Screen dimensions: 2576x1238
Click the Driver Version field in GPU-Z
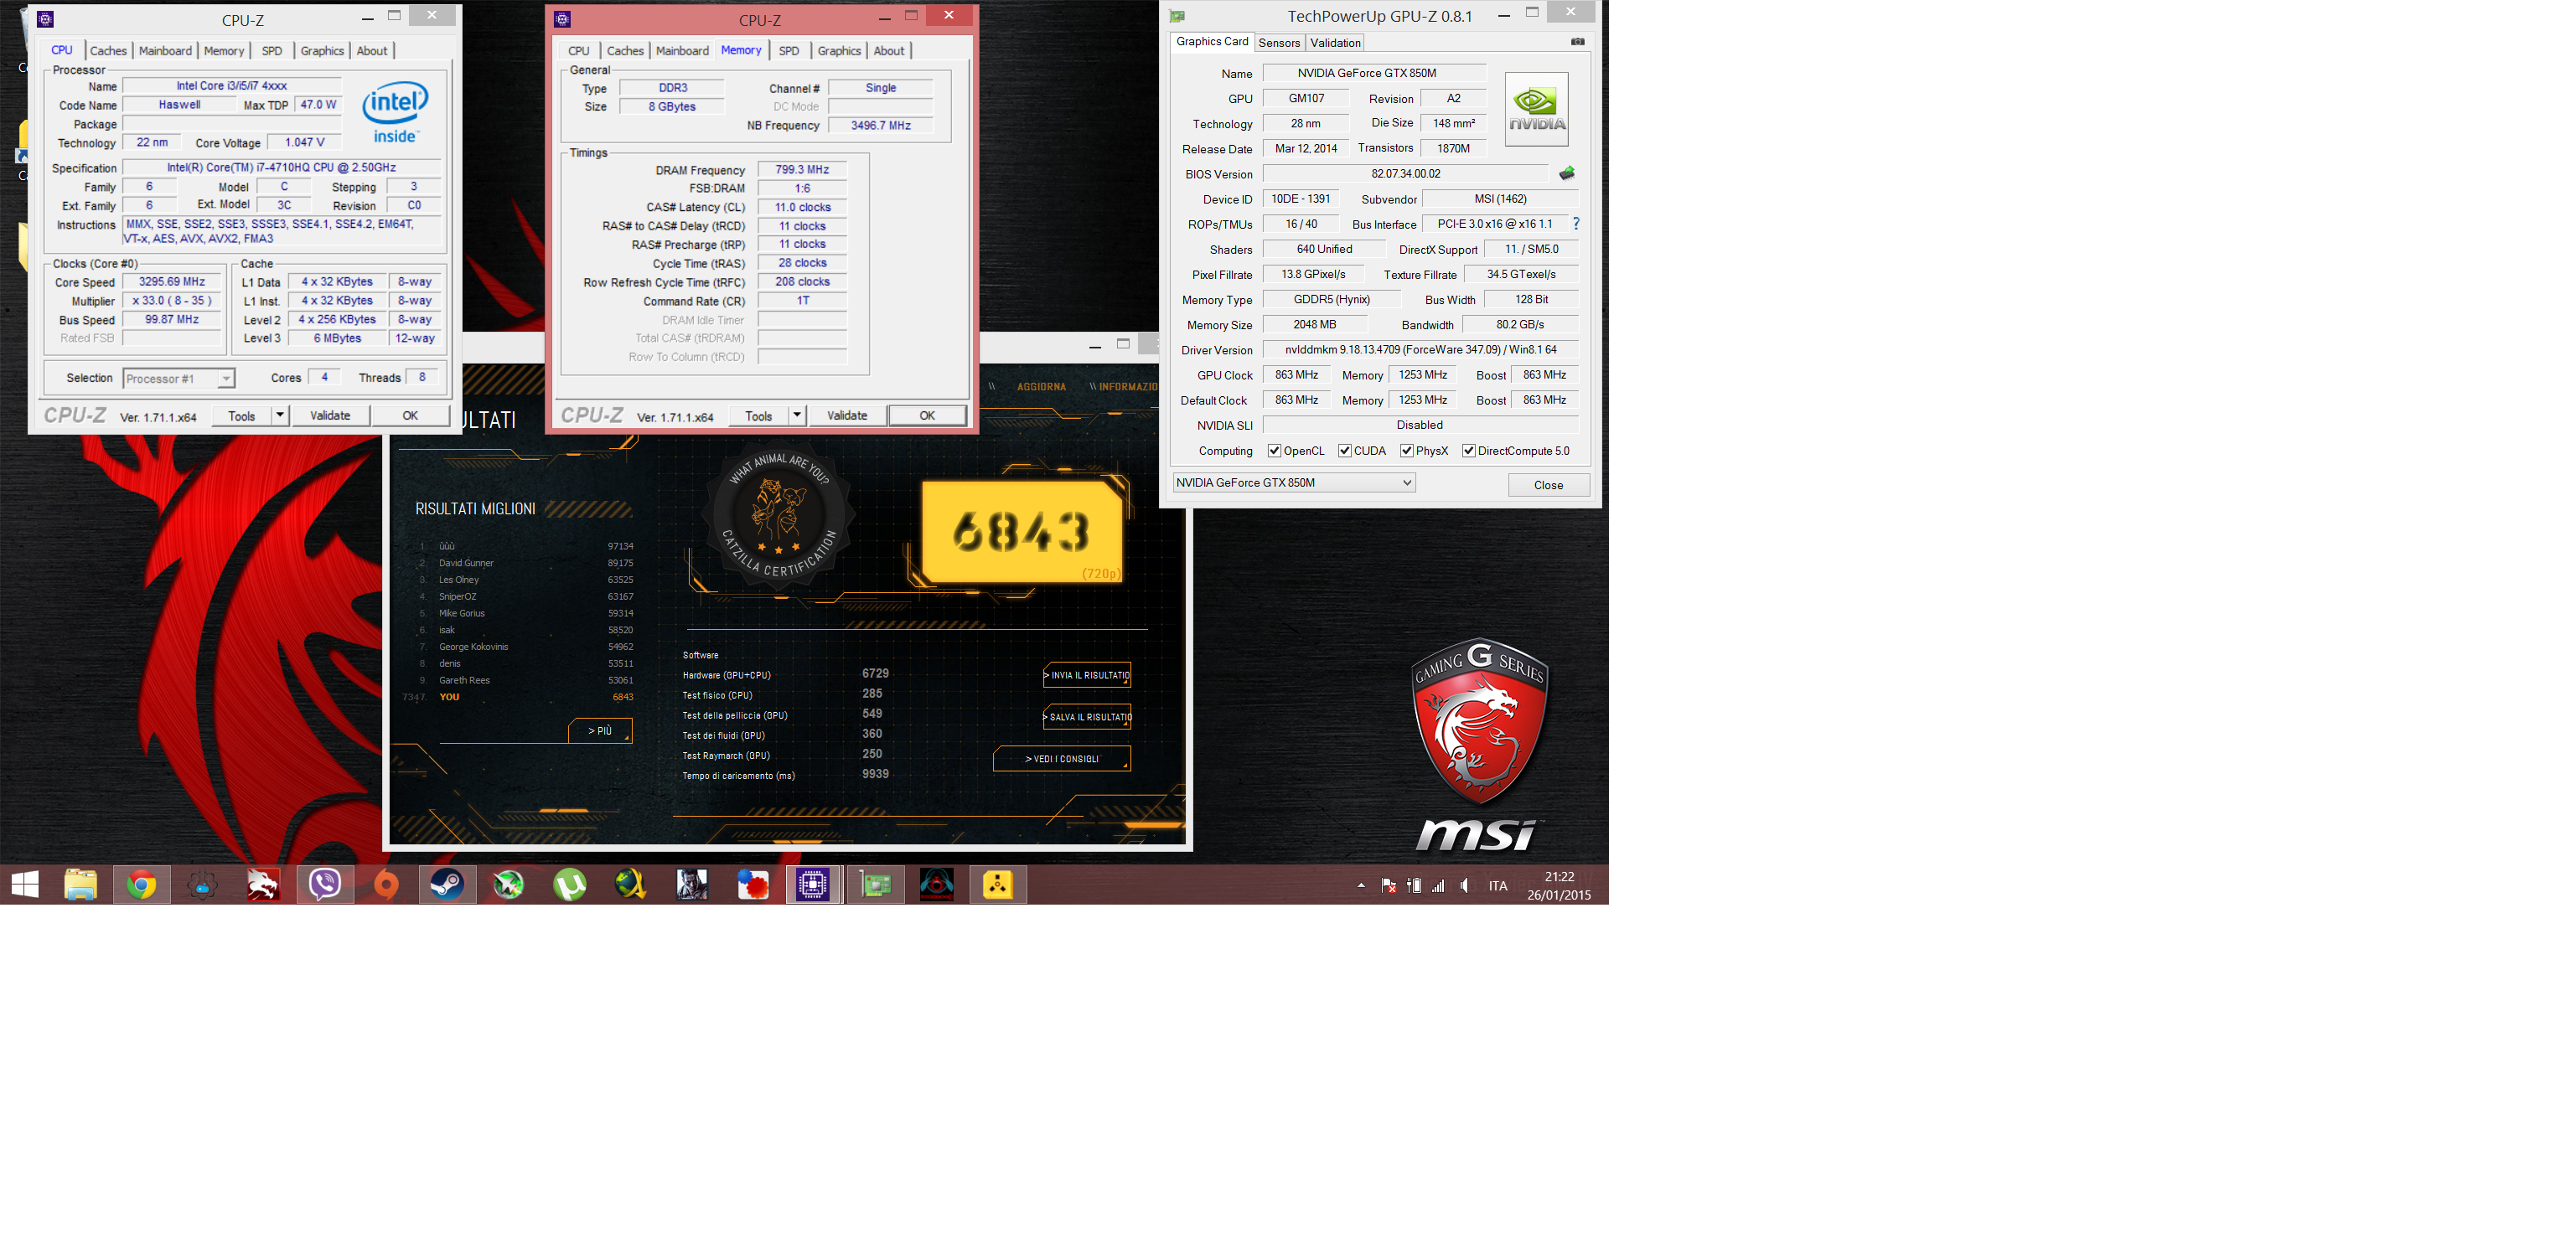1420,350
